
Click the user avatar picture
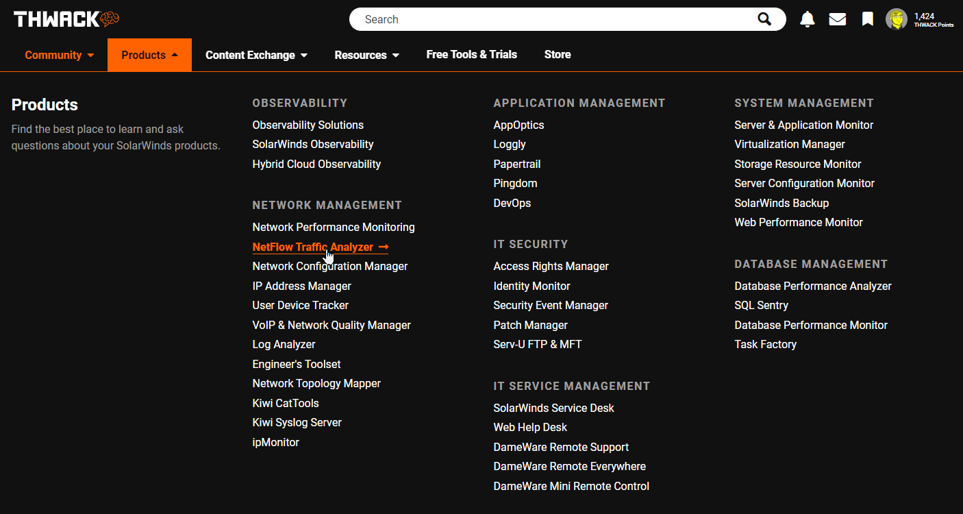point(897,19)
